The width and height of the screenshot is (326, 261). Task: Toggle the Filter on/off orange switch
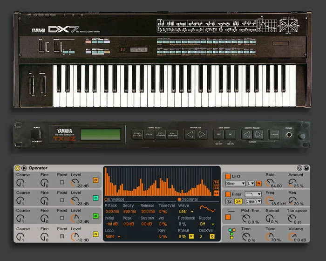[x=228, y=194]
